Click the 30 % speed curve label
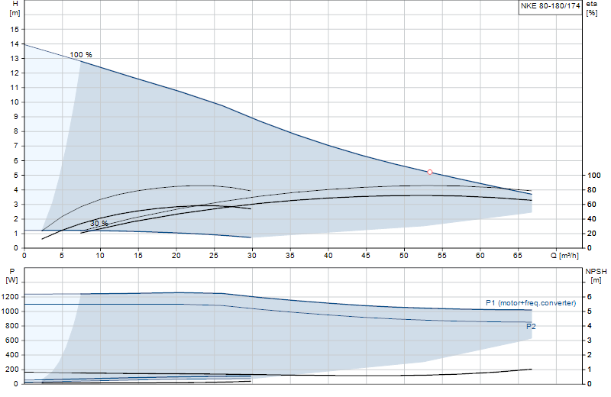 coord(99,224)
